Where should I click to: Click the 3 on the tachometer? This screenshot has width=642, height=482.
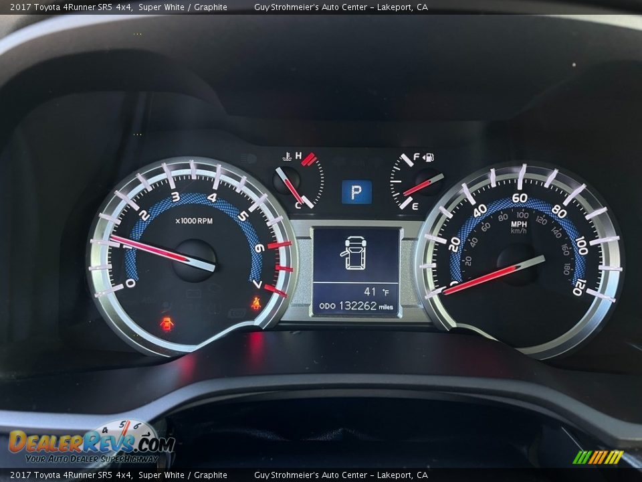175,197
